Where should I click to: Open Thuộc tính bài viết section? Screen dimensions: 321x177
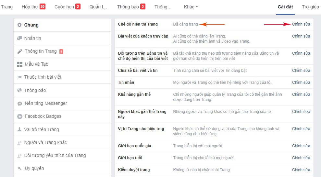pos(62,77)
